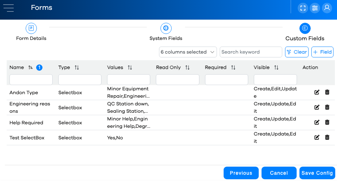Sort by Required column
Image resolution: width=337 pixels, height=181 pixels.
click(x=233, y=68)
